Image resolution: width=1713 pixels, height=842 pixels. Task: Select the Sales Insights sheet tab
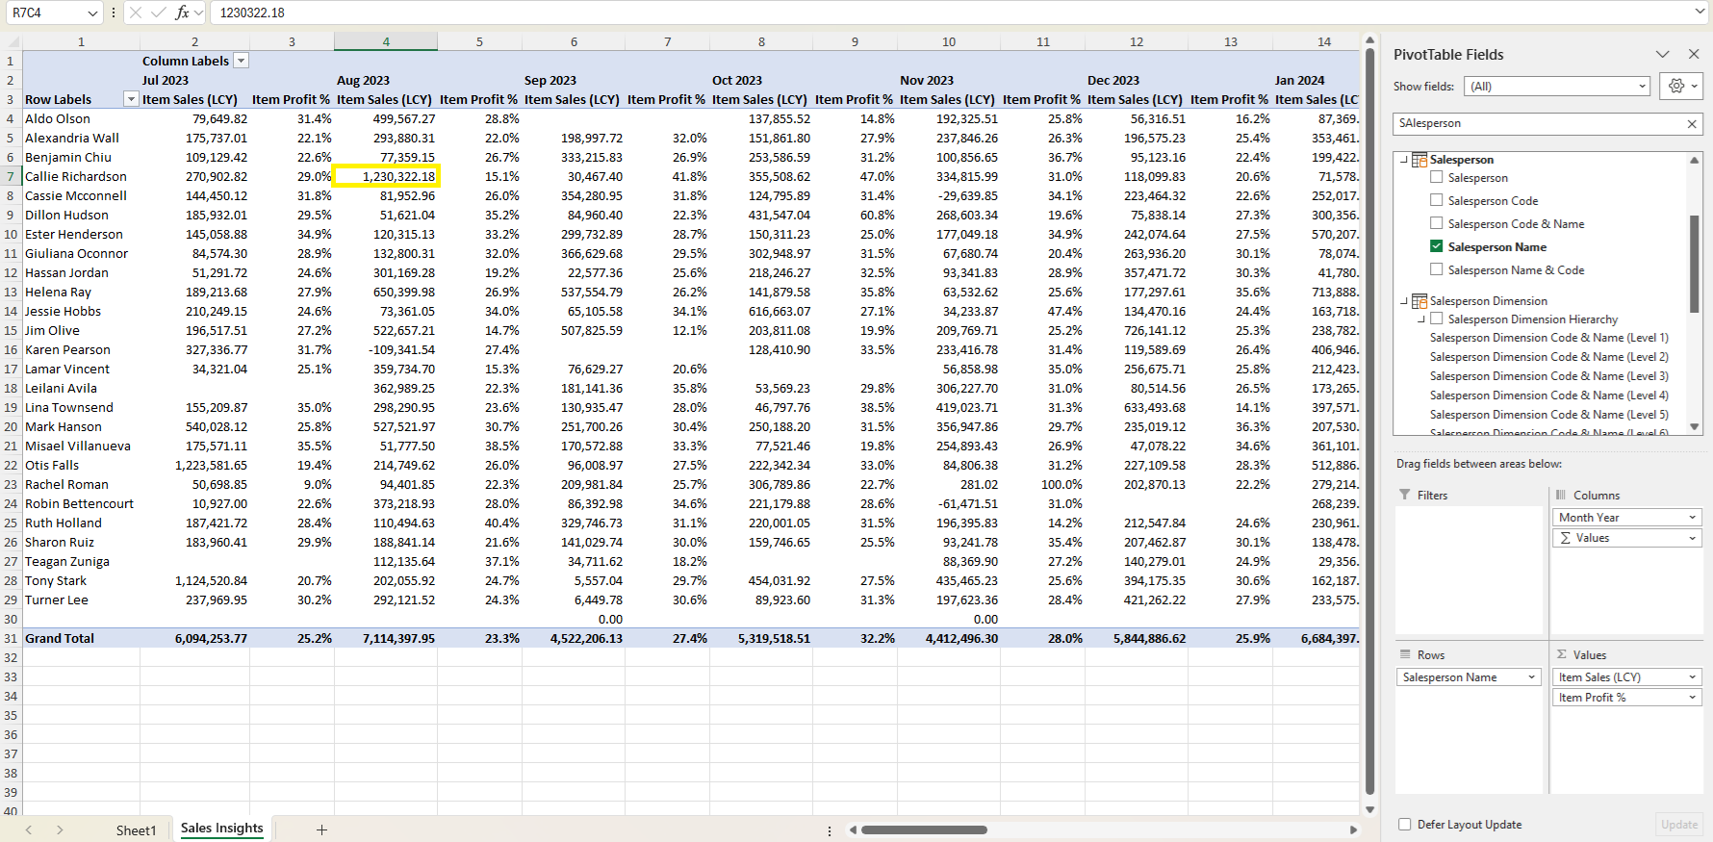pyautogui.click(x=221, y=829)
